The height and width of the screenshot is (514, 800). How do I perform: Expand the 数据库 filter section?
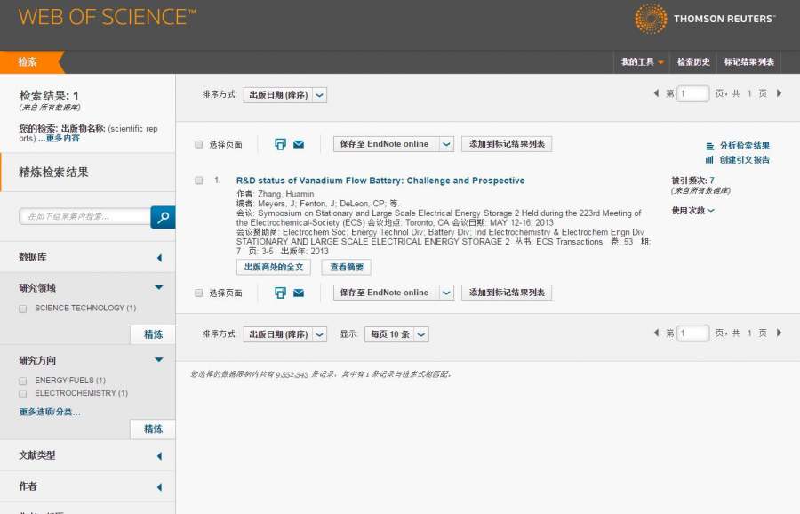tap(160, 258)
